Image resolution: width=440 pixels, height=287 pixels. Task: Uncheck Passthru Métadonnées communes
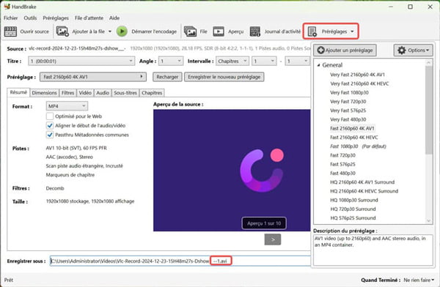50,135
